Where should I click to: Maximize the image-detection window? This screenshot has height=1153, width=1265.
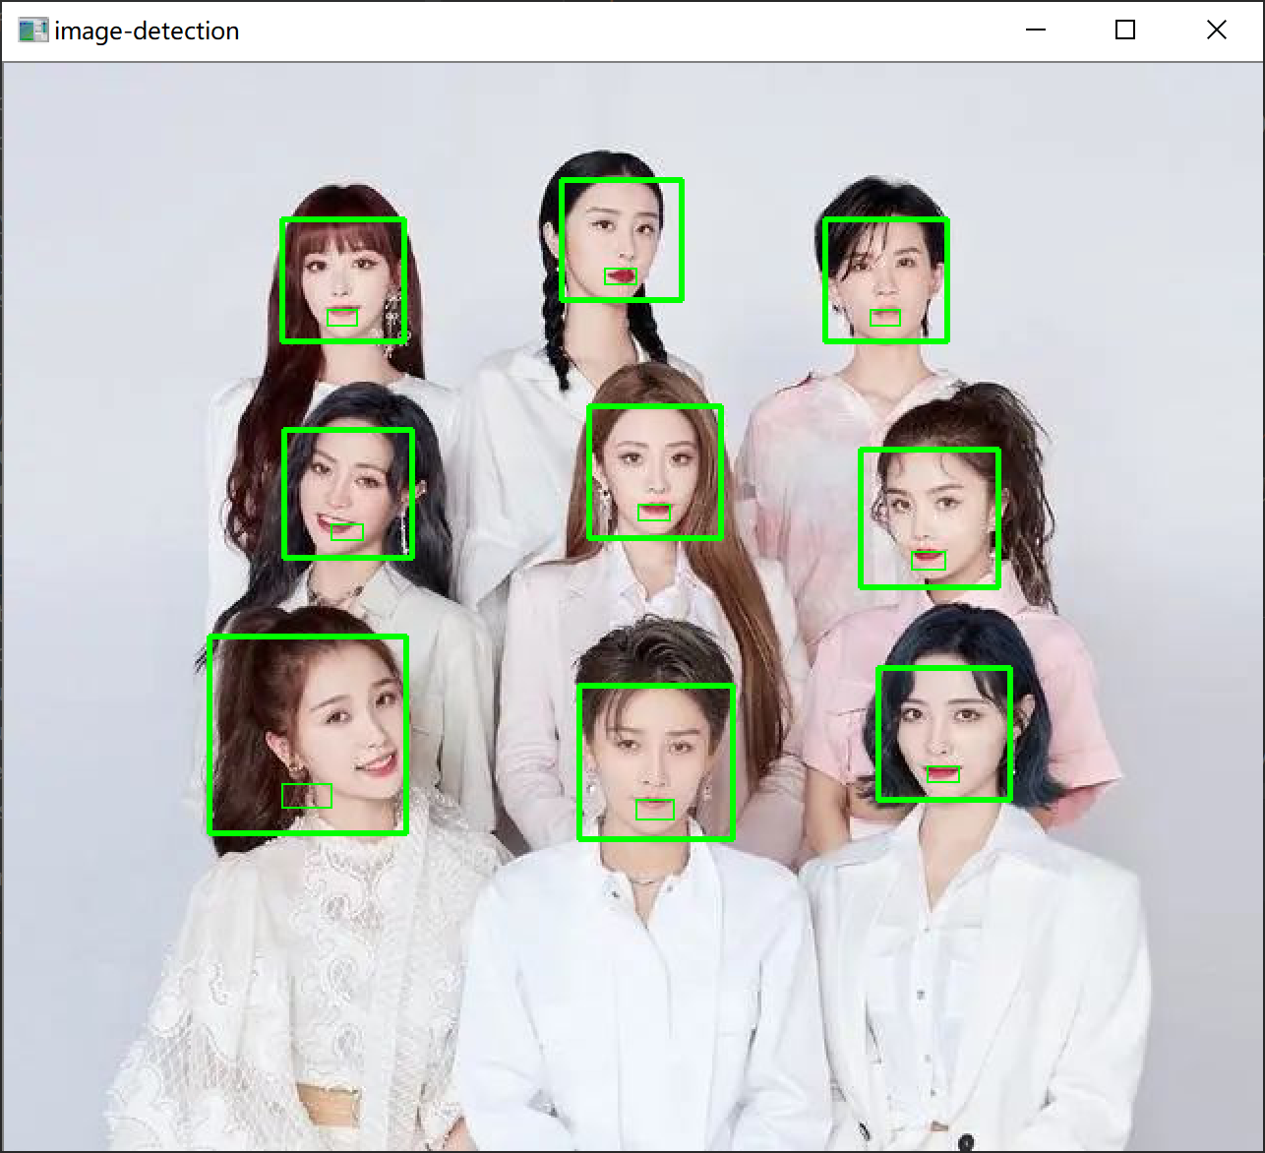(1125, 30)
